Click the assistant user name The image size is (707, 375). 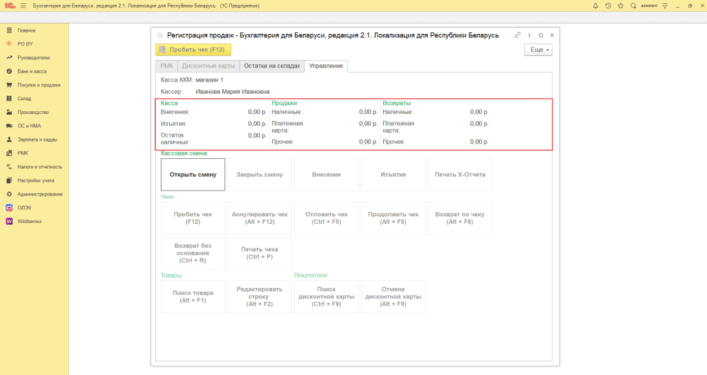[x=649, y=6]
